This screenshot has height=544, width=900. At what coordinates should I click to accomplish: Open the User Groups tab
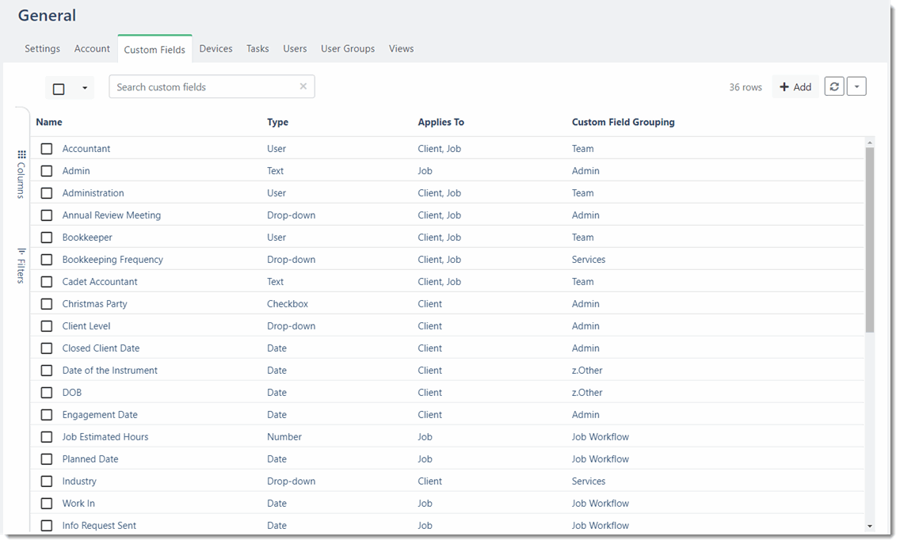coord(348,48)
